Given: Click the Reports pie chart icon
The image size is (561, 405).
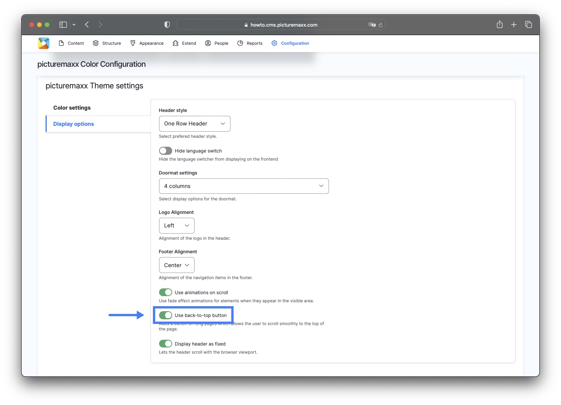Looking at the screenshot, I should [240, 43].
